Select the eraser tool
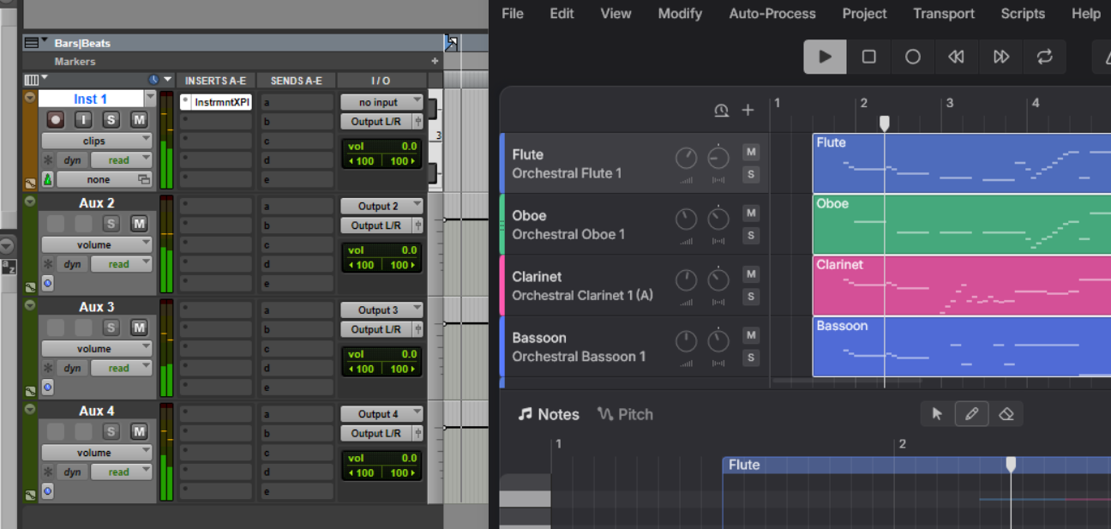The image size is (1111, 529). (x=1006, y=414)
